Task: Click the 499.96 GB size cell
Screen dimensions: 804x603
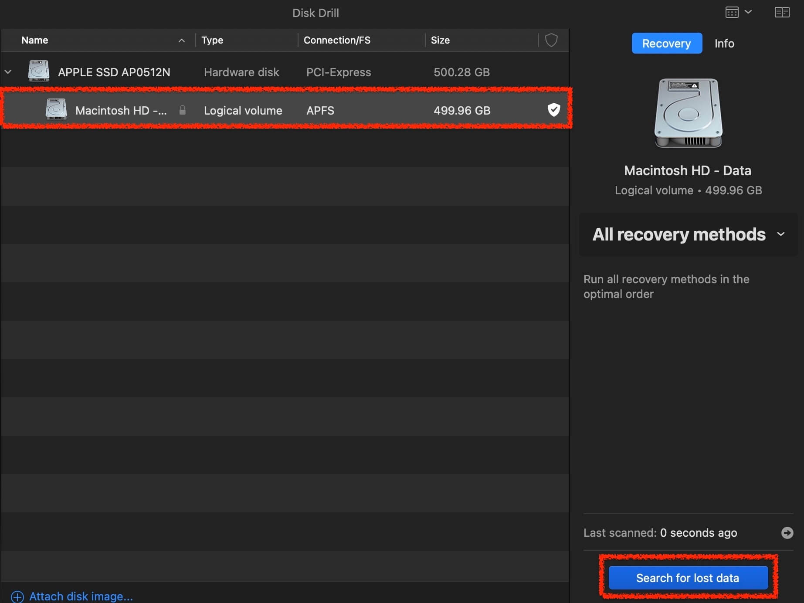Action: click(462, 111)
